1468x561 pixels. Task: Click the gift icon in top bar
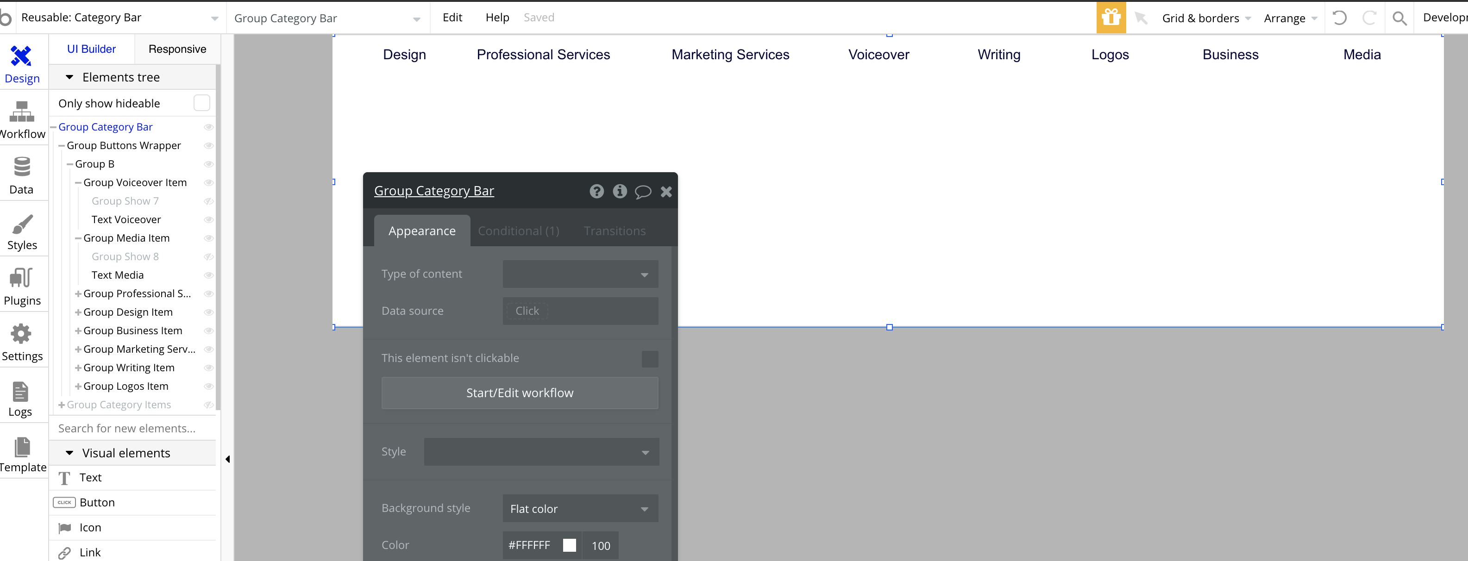click(1110, 17)
